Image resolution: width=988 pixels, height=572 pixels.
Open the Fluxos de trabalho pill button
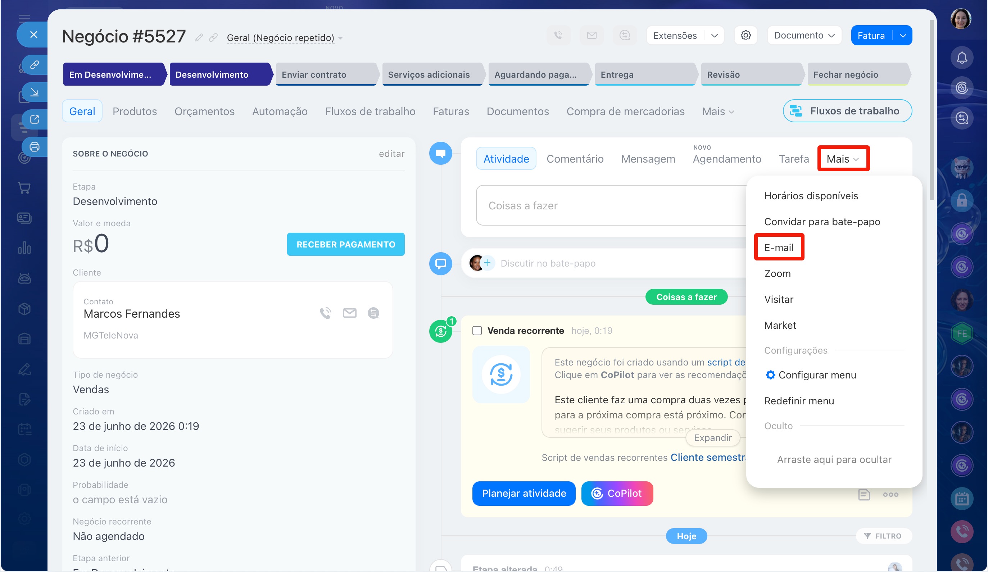[x=847, y=111]
